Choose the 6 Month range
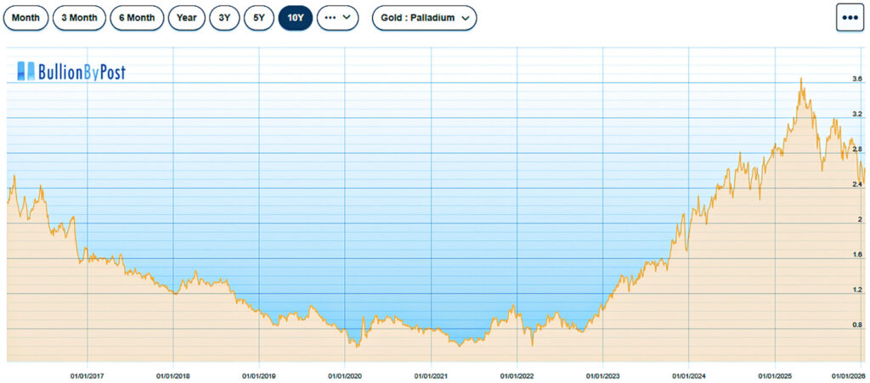Image resolution: width=870 pixels, height=383 pixels. 137,18
